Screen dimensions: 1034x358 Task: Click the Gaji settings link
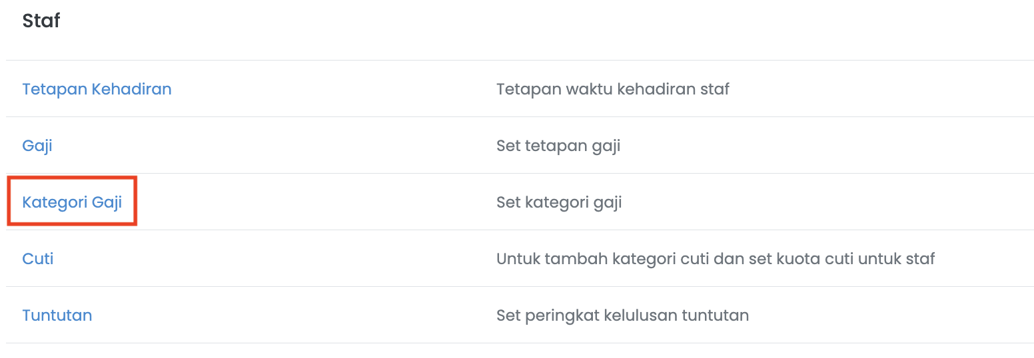37,145
